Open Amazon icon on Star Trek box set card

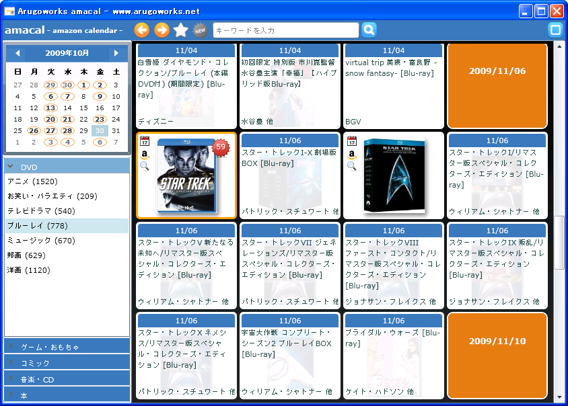click(x=352, y=155)
